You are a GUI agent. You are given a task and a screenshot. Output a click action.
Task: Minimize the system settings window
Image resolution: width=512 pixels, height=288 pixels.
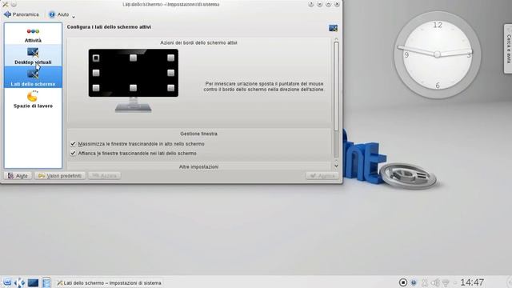320,4
